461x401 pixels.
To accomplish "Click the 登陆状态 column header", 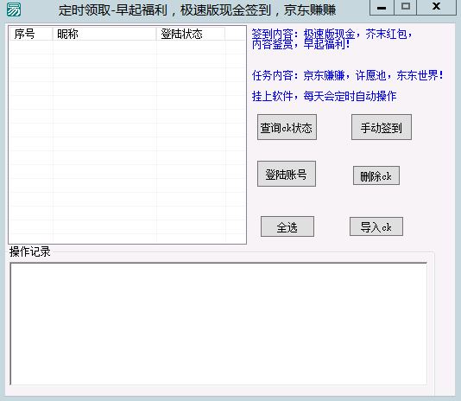I will pyautogui.click(x=191, y=34).
